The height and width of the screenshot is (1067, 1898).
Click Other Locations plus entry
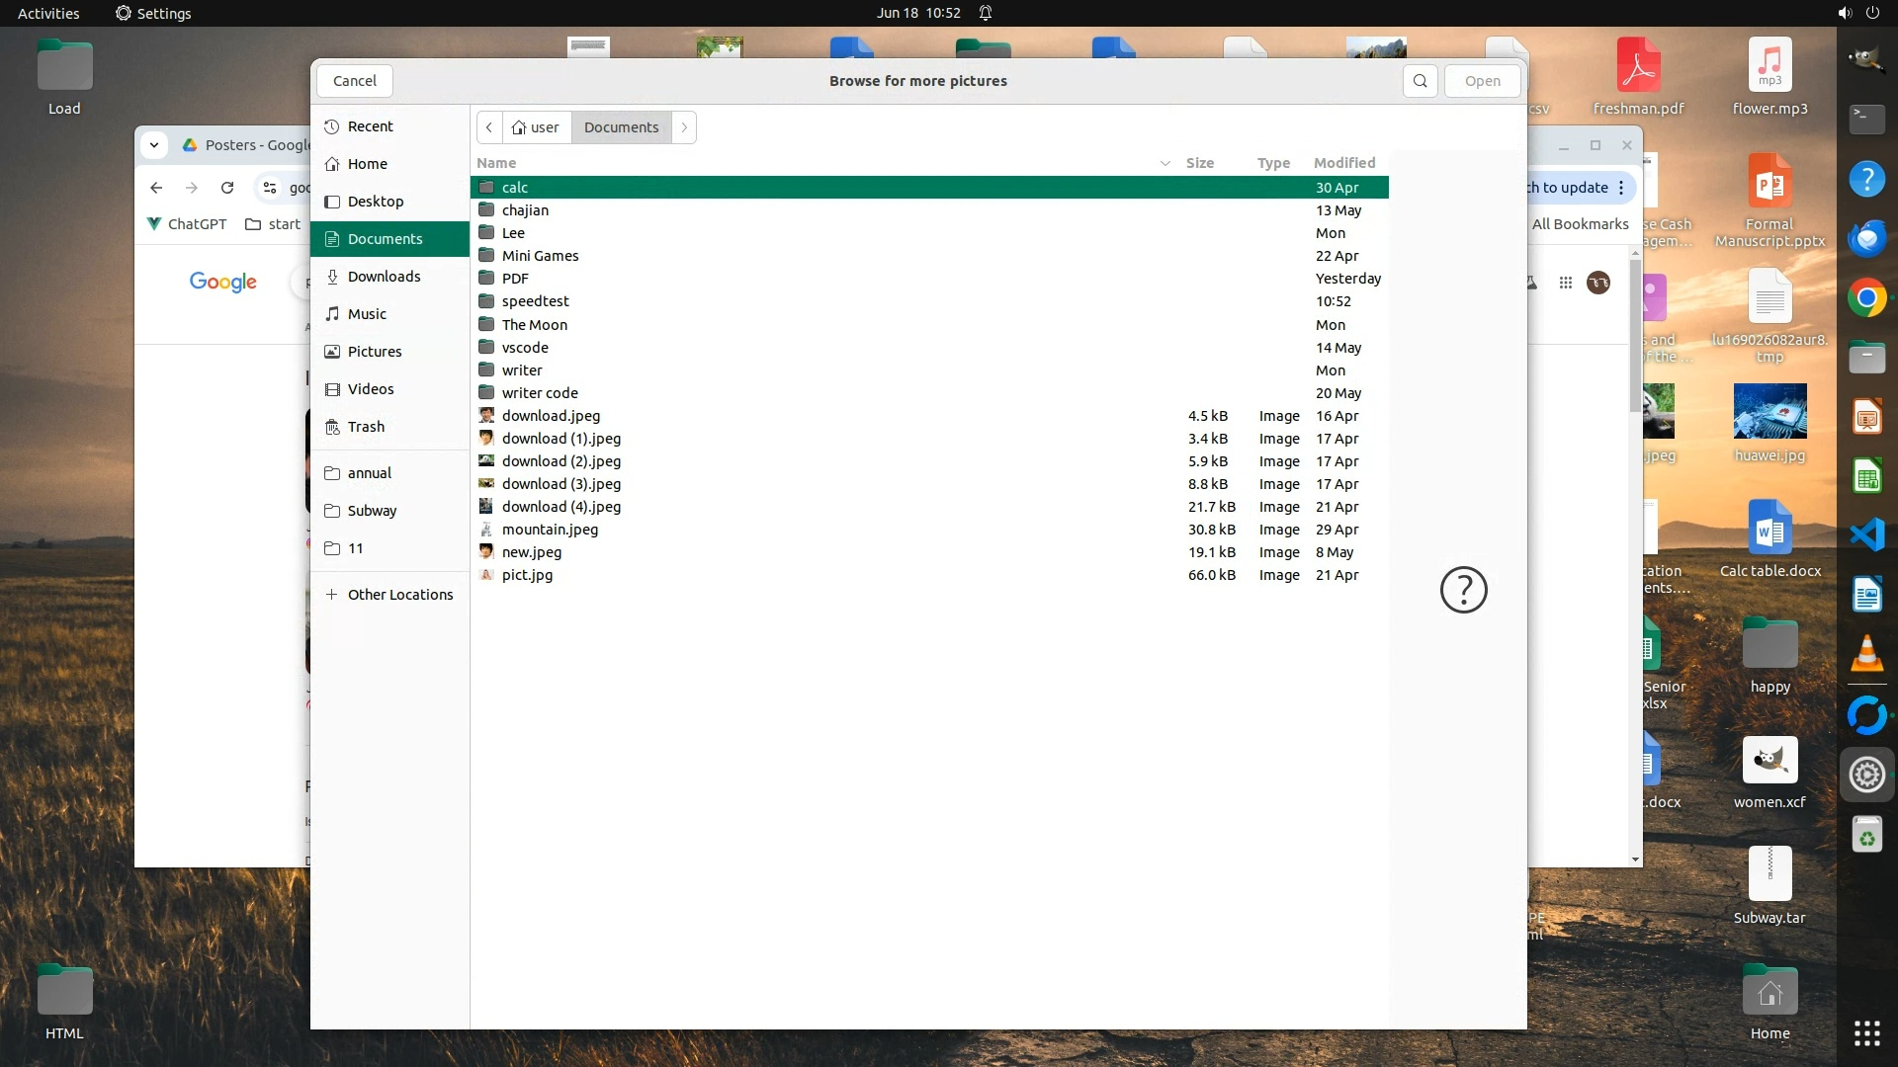[x=399, y=595]
